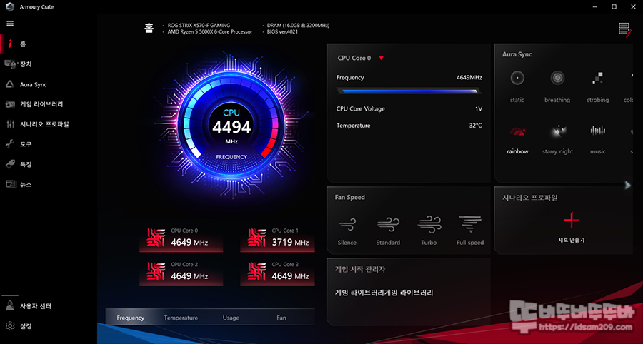Click the edit layout icon top right
643x344 pixels.
624,30
